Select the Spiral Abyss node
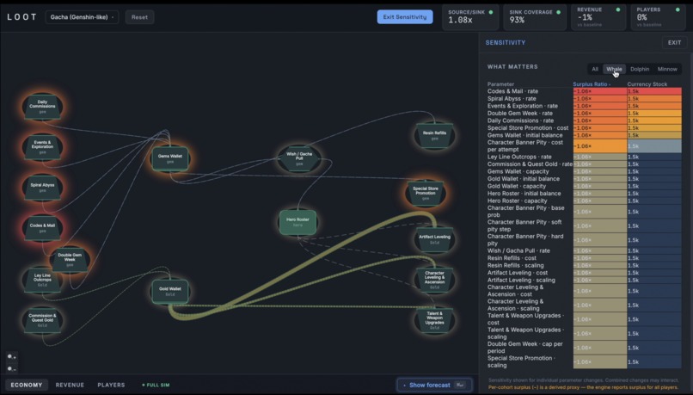This screenshot has width=693, height=395. 42,188
